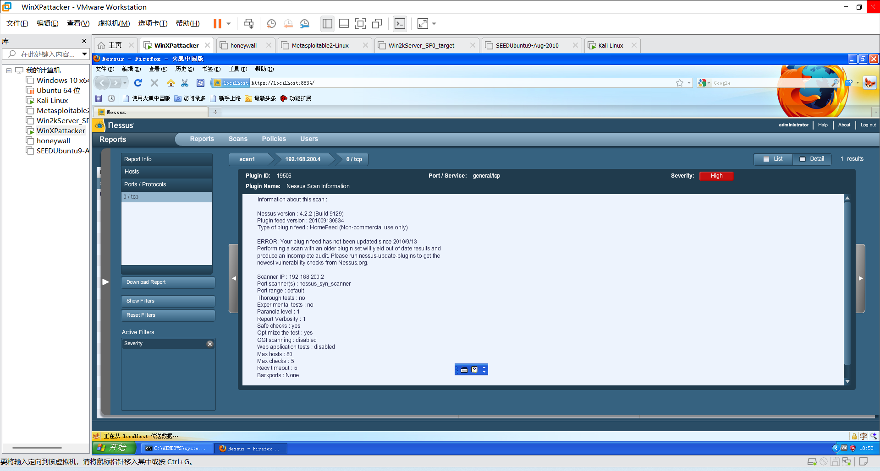
Task: Expand the VMware library search dropdown
Action: (84, 54)
